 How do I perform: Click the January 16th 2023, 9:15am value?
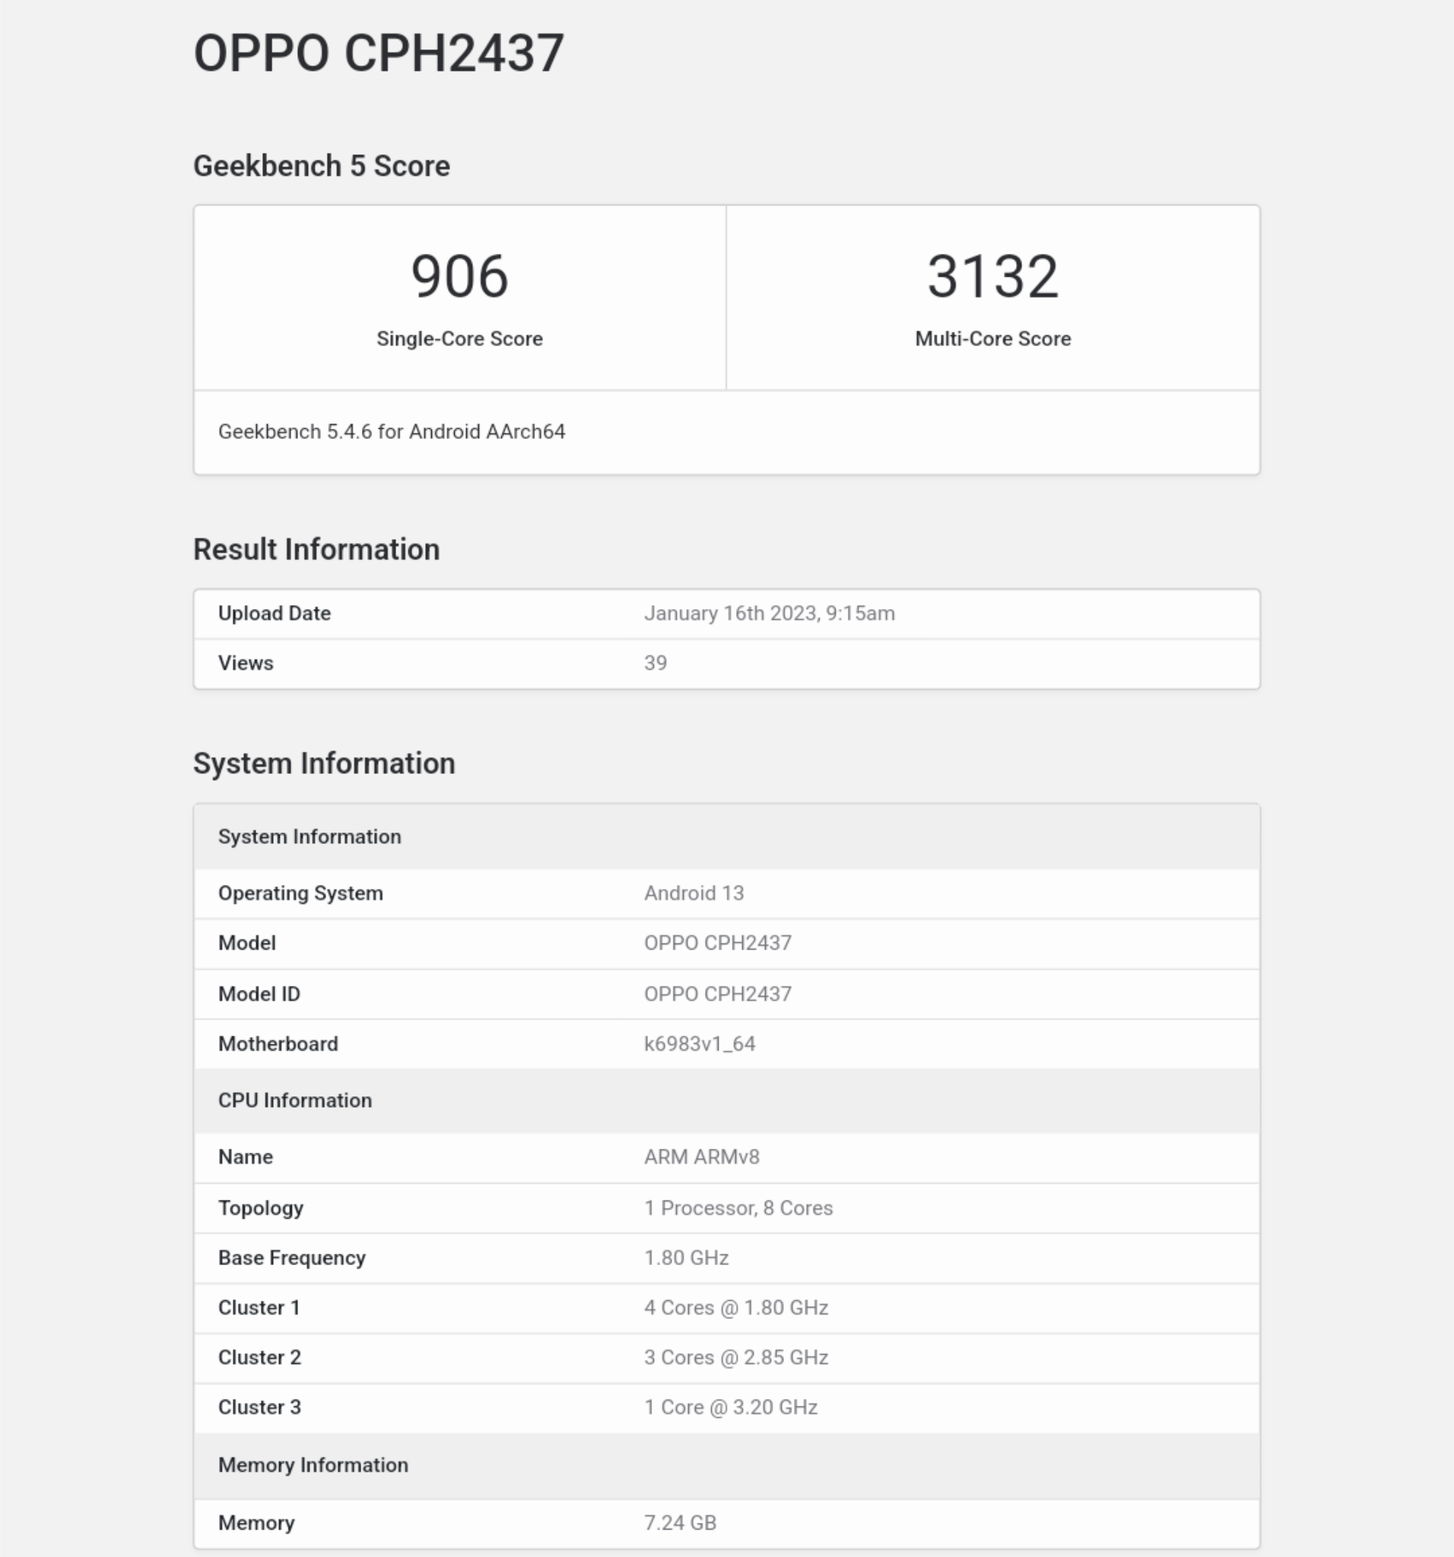click(770, 614)
